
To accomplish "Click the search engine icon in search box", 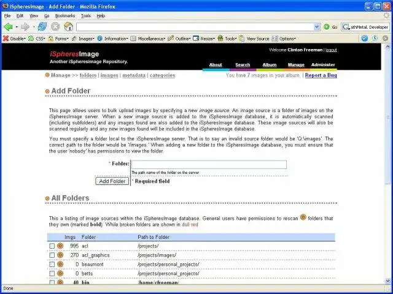I will coord(346,27).
